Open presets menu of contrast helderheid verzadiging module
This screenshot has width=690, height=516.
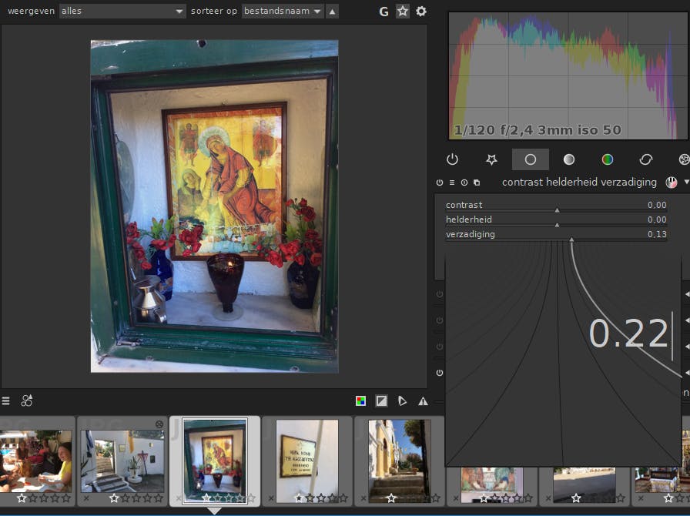pos(452,183)
